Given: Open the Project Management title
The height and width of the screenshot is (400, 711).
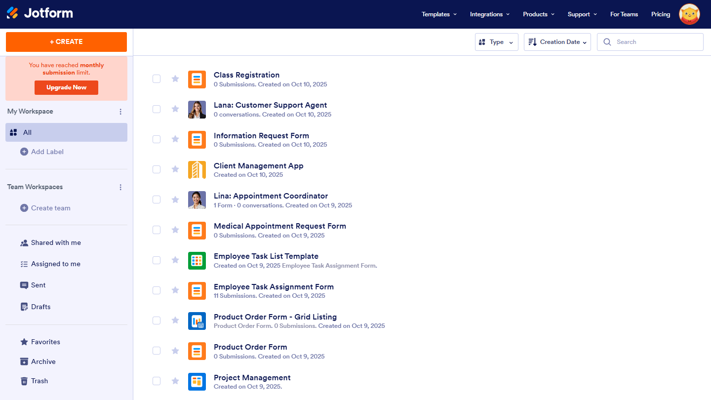Looking at the screenshot, I should (252, 378).
